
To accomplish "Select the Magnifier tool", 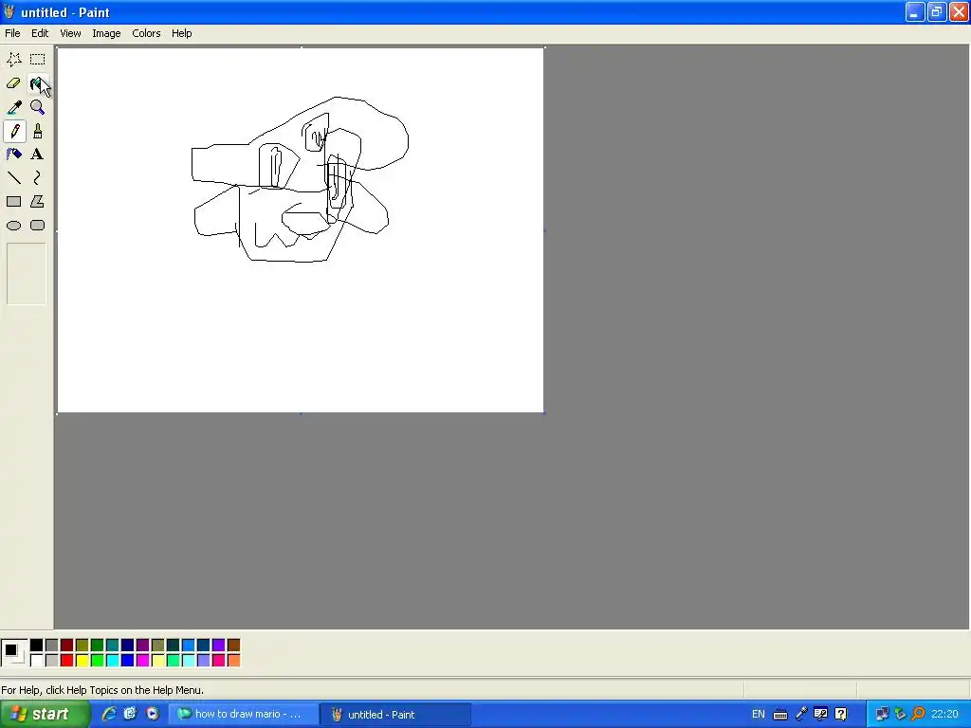I will (38, 107).
